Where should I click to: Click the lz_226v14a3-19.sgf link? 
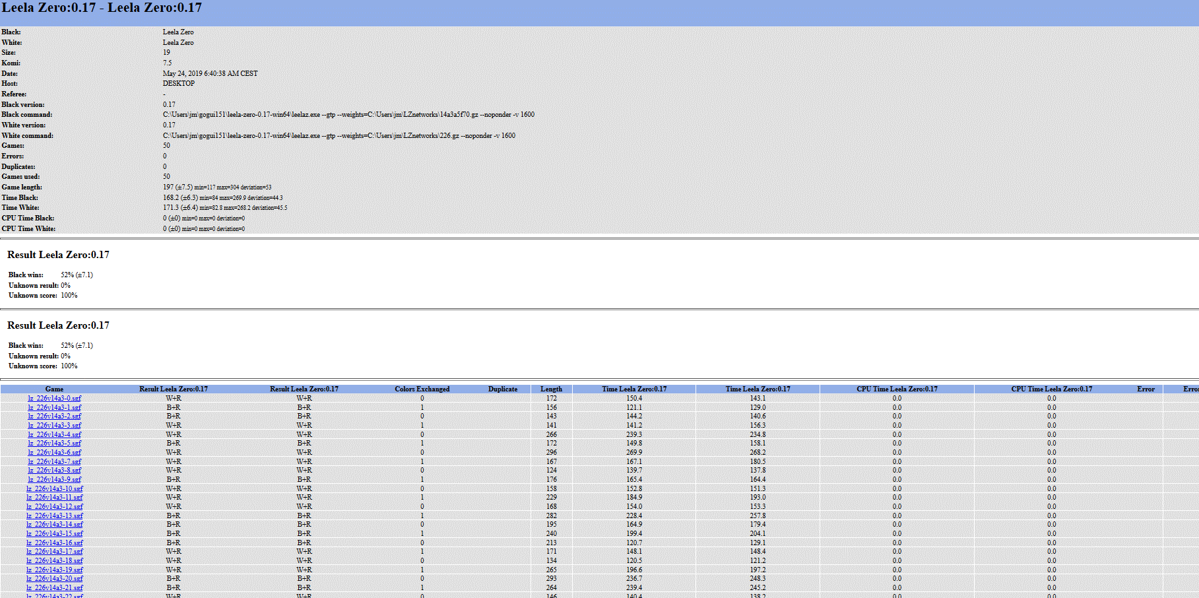tap(54, 570)
